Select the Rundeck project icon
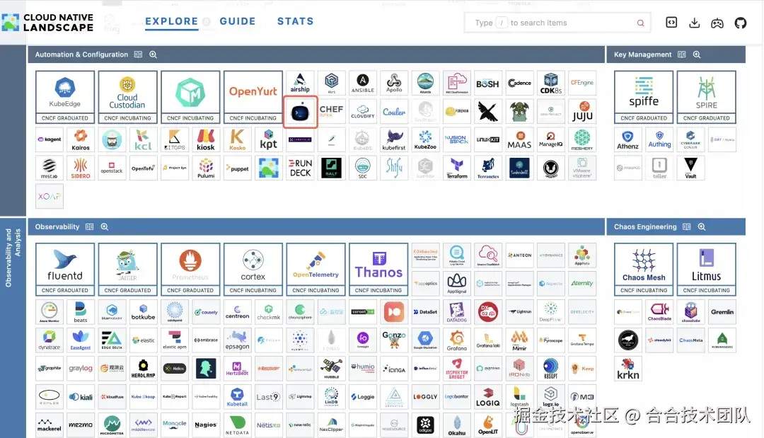The image size is (764, 438). point(300,168)
